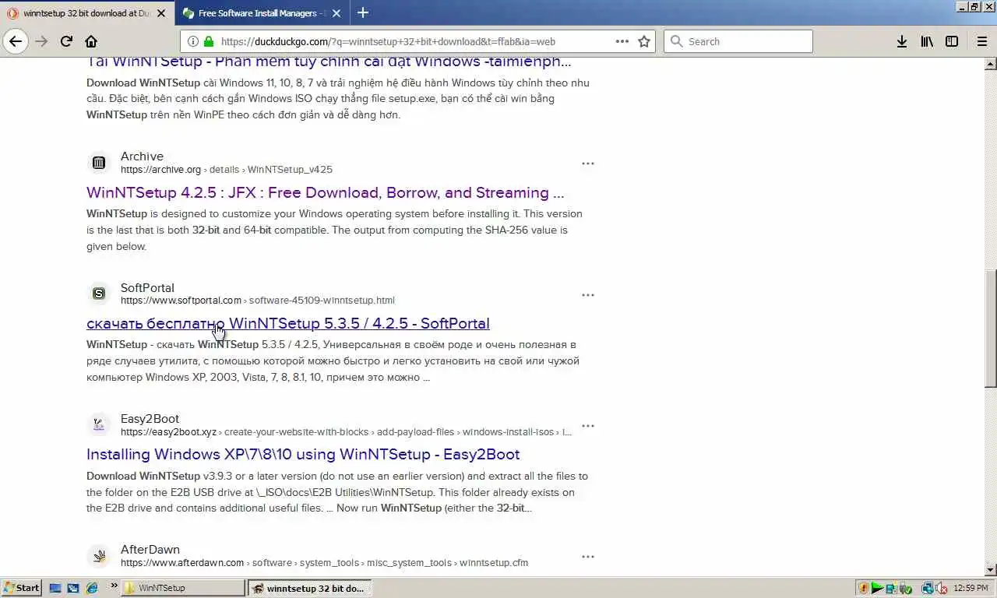Screen dimensions: 997x598
Task: Switch to winntsetup 32 bit download tab
Action: click(87, 13)
